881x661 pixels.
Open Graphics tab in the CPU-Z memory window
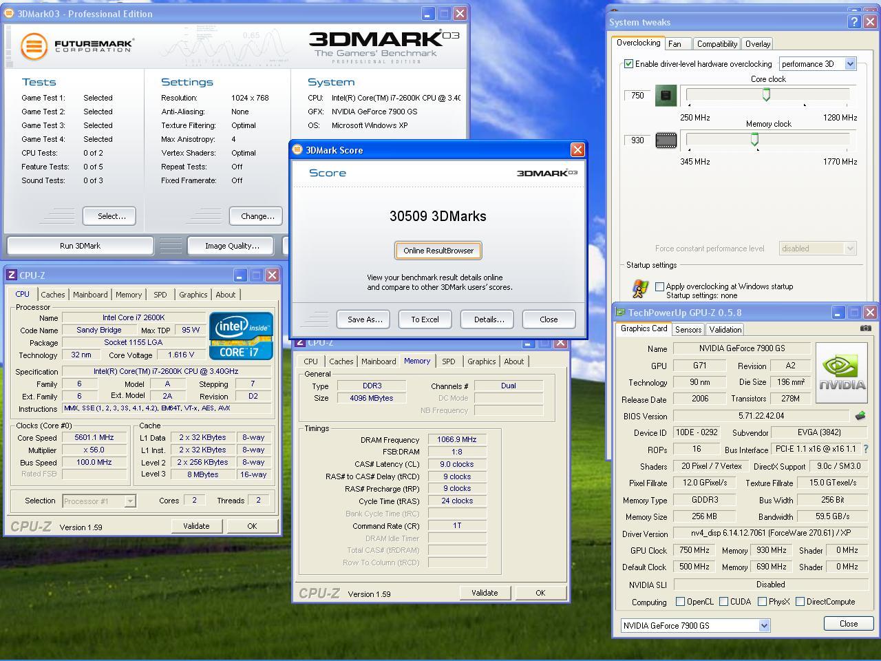[x=481, y=361]
